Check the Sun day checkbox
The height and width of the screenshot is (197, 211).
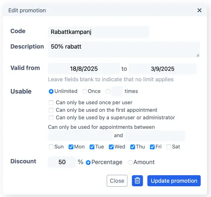point(51,147)
